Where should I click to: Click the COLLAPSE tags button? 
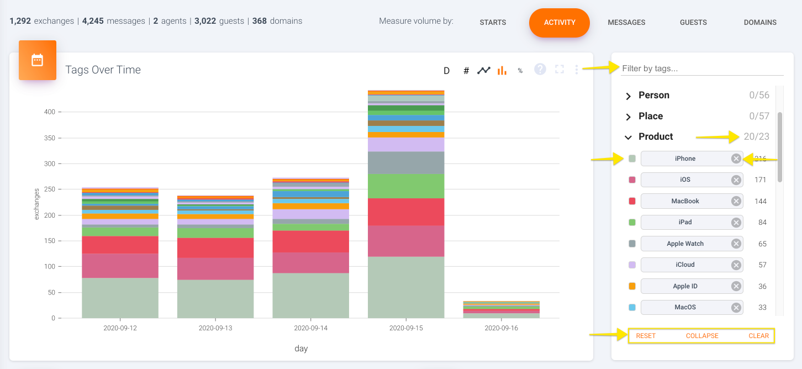(702, 336)
